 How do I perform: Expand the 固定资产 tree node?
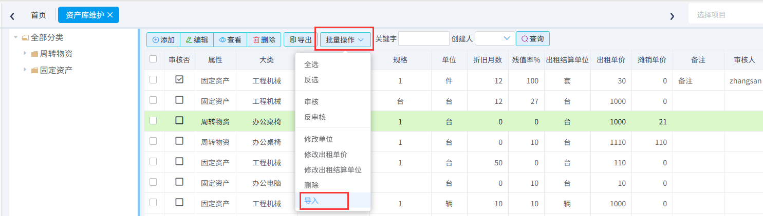point(25,70)
